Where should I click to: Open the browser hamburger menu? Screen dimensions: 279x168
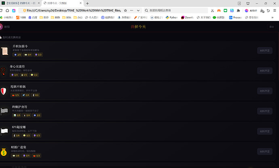click(275, 10)
